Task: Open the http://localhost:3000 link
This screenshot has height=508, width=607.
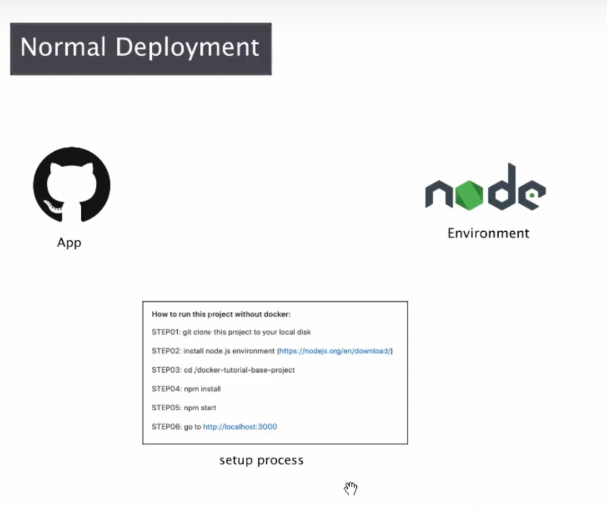Action: pyautogui.click(x=240, y=427)
